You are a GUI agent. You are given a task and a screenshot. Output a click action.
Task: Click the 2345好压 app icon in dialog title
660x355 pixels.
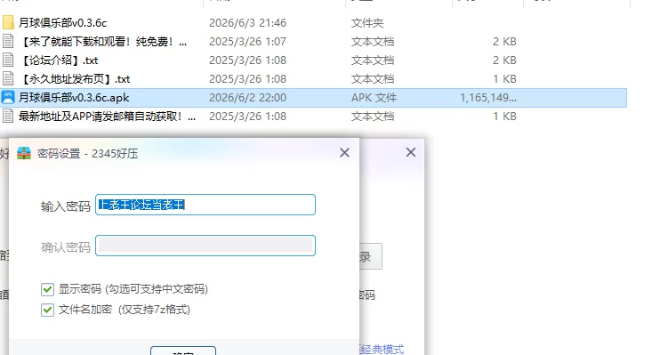point(24,153)
